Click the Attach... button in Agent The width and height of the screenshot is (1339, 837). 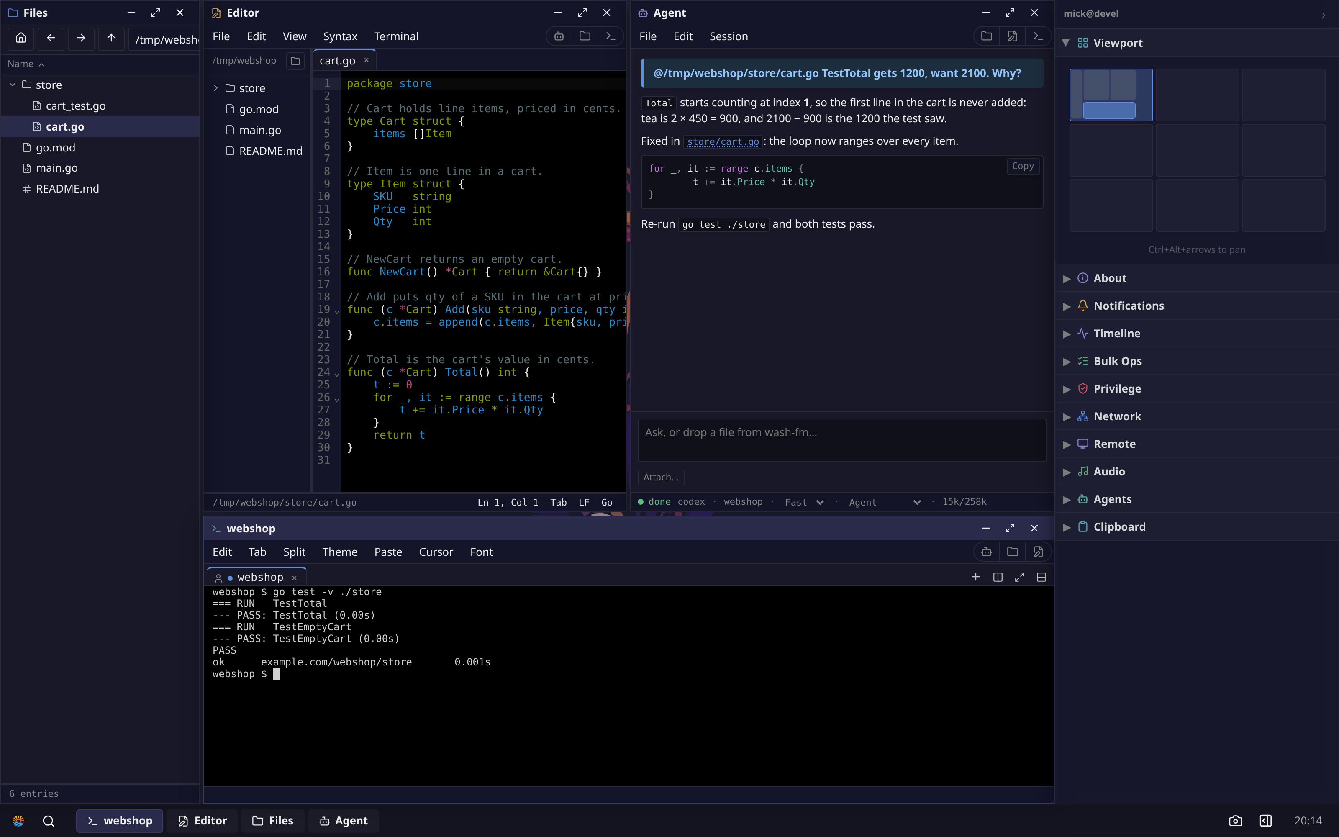pos(661,477)
